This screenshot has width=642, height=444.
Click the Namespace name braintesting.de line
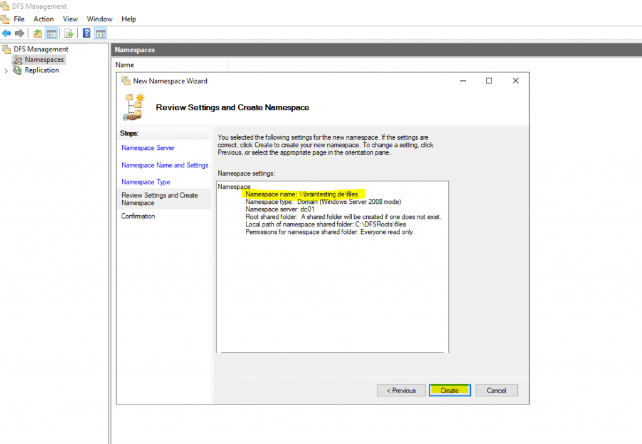pyautogui.click(x=302, y=194)
